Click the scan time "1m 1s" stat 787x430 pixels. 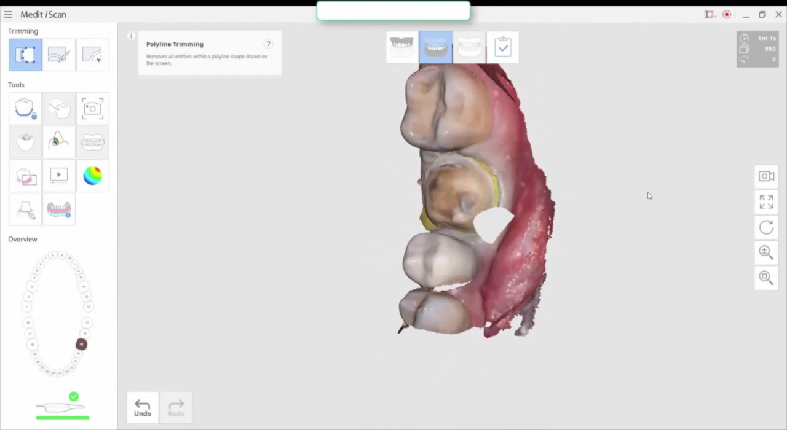[766, 38]
